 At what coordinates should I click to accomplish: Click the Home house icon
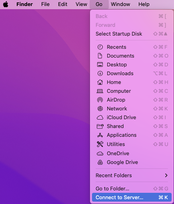(100, 82)
